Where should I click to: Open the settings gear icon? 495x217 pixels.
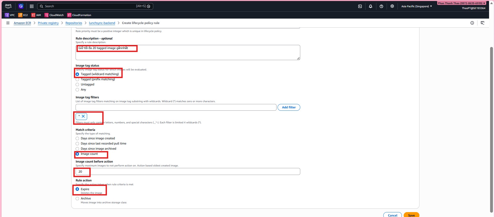click(x=392, y=6)
